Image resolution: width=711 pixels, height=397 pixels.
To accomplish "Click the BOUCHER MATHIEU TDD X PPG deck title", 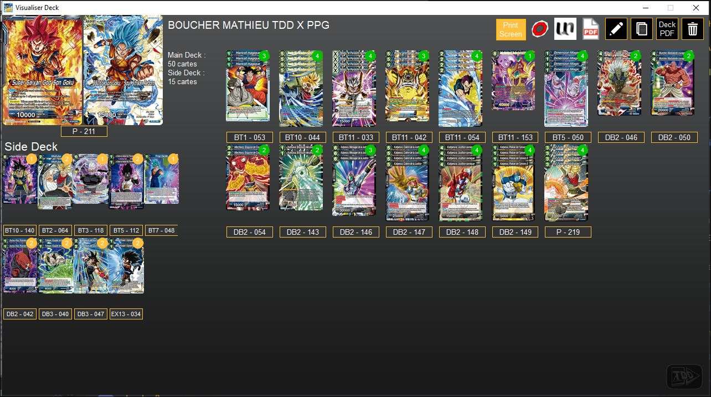I will click(248, 25).
